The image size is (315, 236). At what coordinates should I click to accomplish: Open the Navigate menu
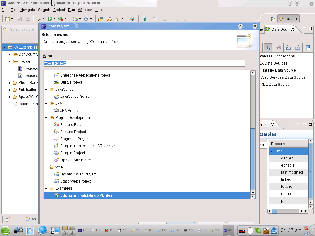coord(27,10)
